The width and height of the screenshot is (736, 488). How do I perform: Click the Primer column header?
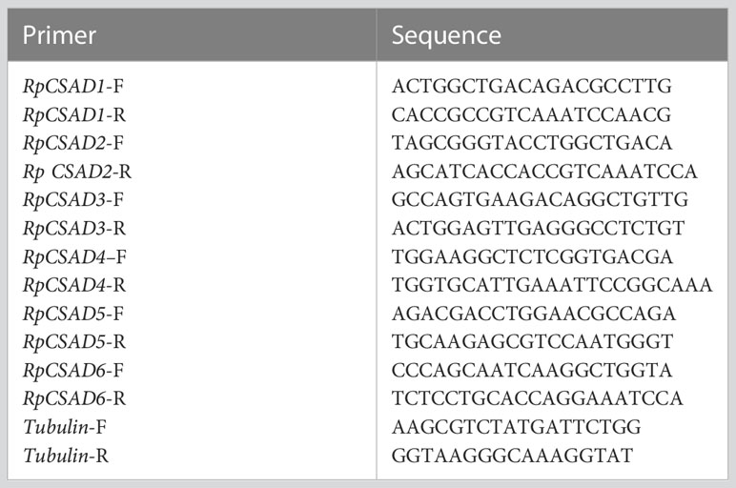click(x=59, y=35)
